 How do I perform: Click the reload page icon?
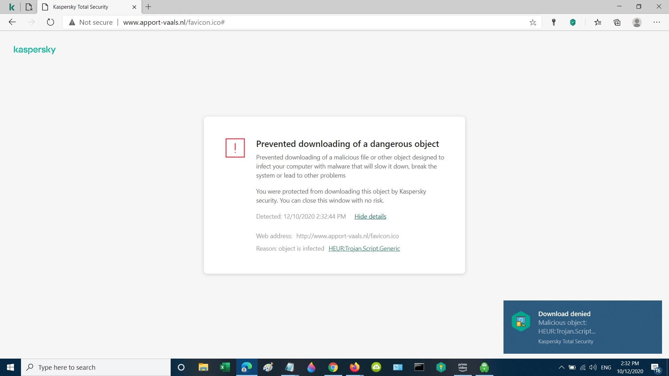(50, 22)
